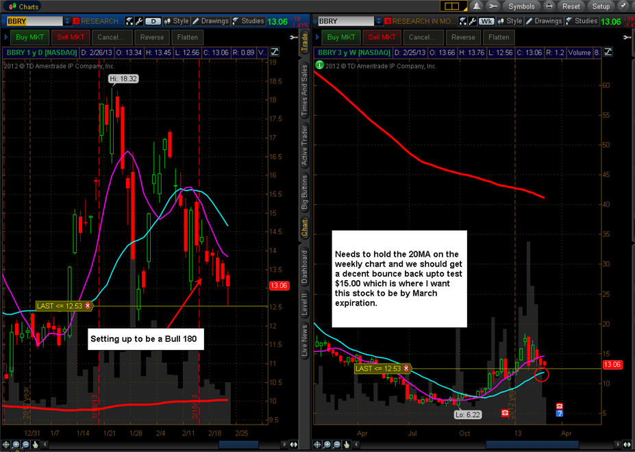Open the share chart icon, right chart
The width and height of the screenshot is (635, 452).
tap(463, 21)
